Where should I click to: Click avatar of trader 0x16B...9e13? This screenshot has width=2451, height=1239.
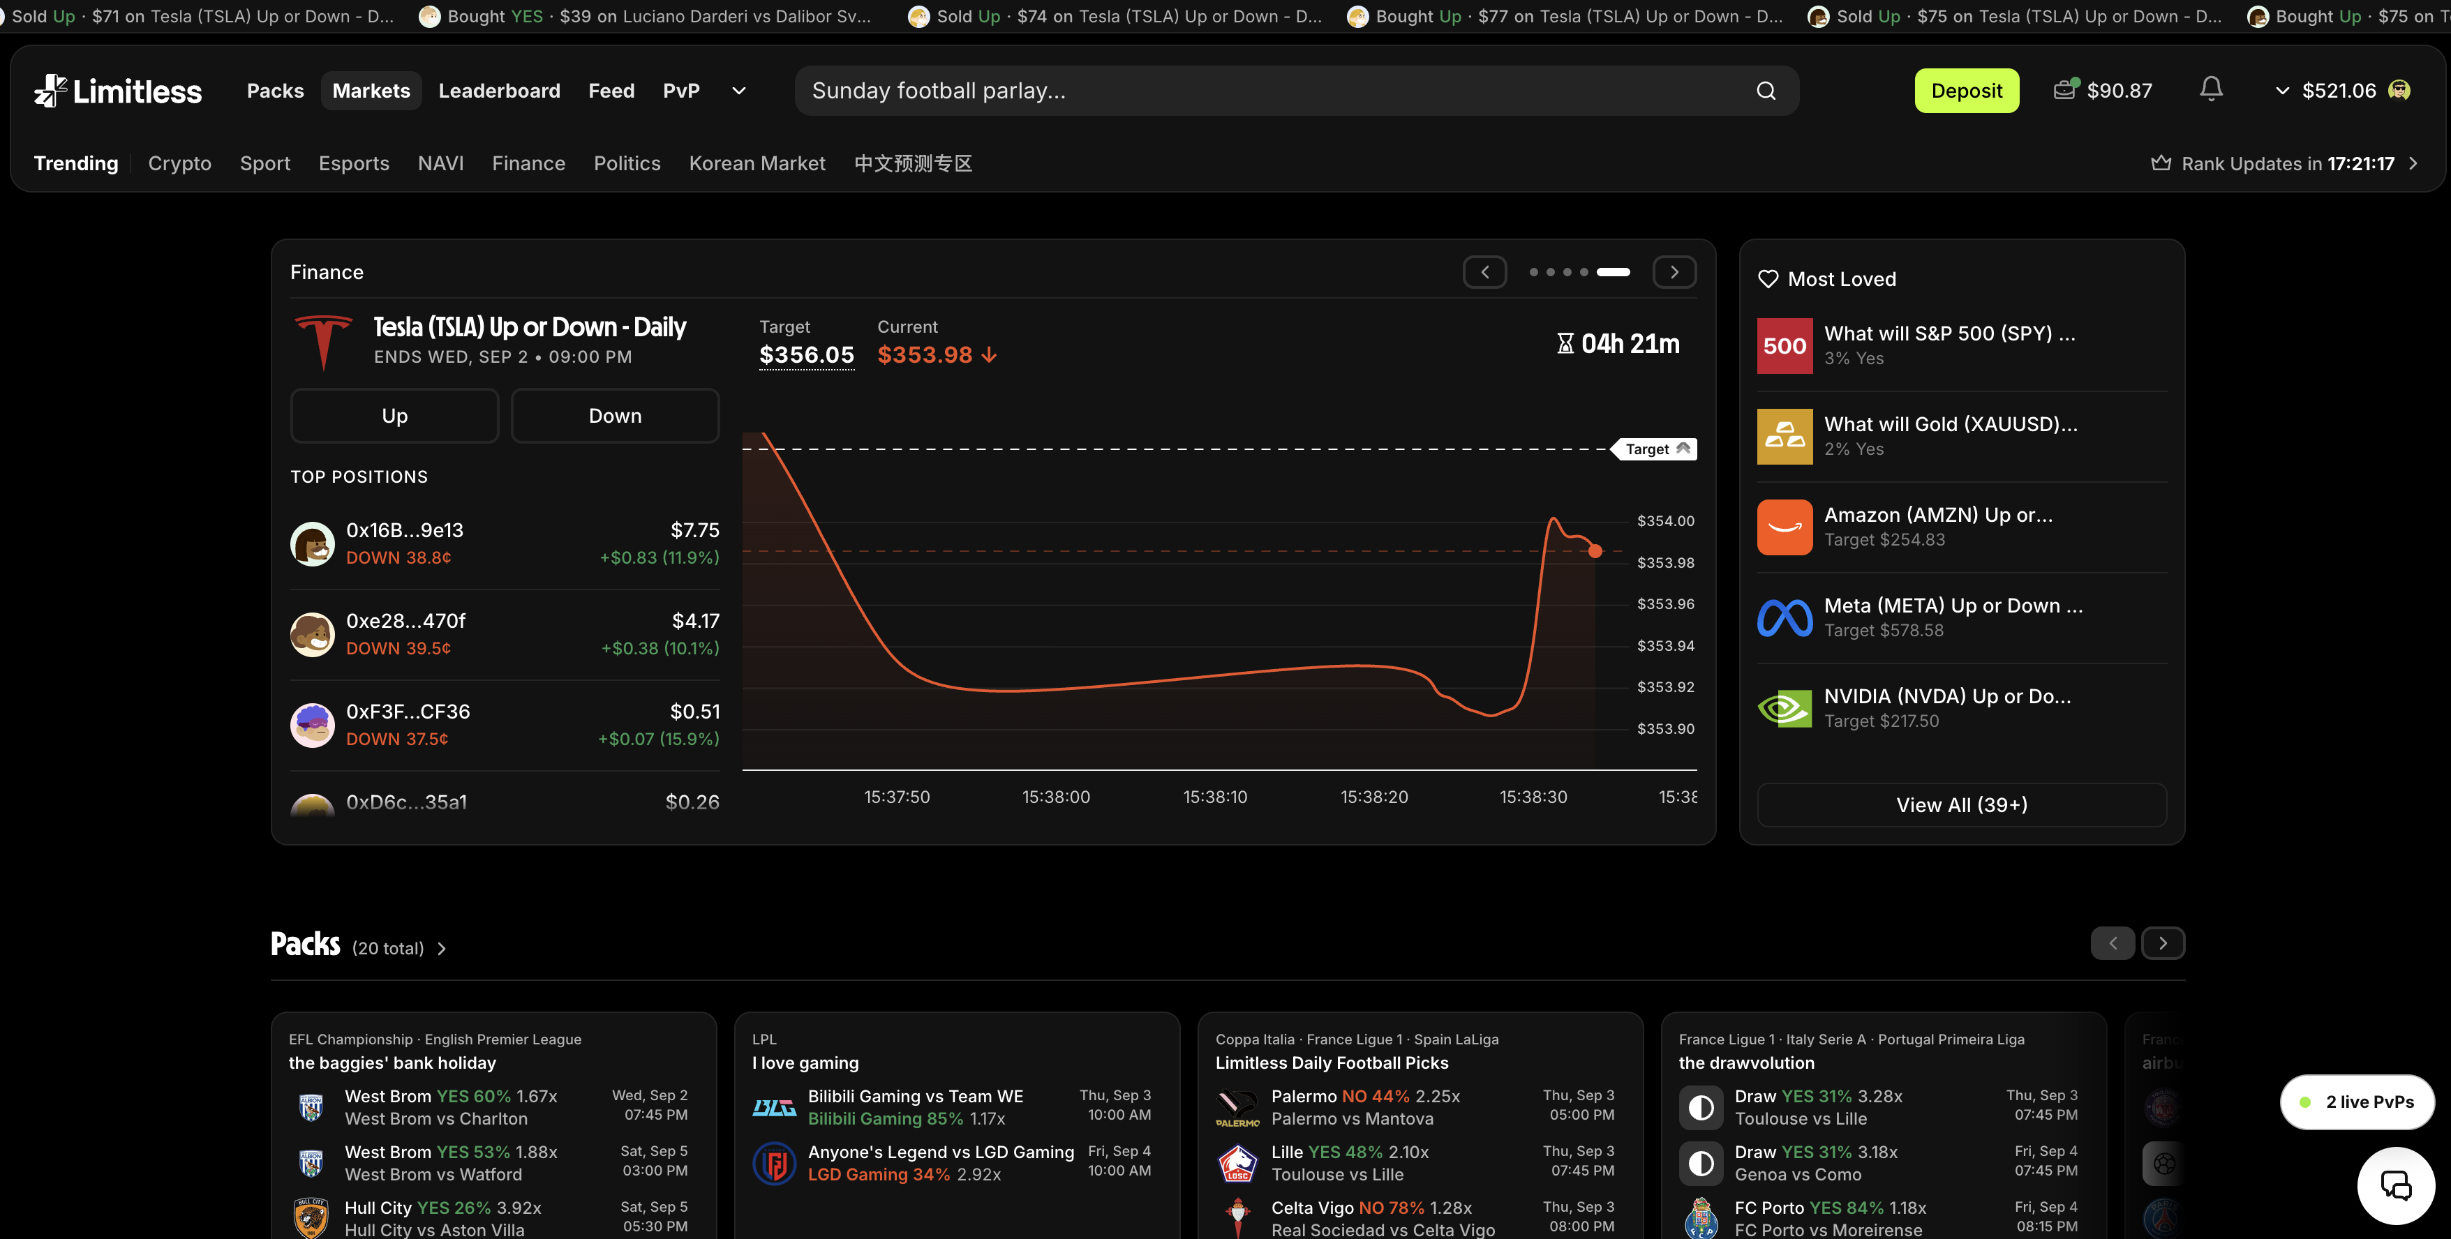tap(312, 544)
